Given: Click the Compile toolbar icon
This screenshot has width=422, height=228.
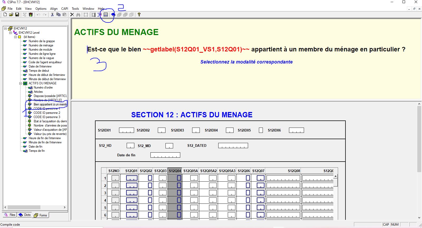Looking at the screenshot, I should click(25, 15).
